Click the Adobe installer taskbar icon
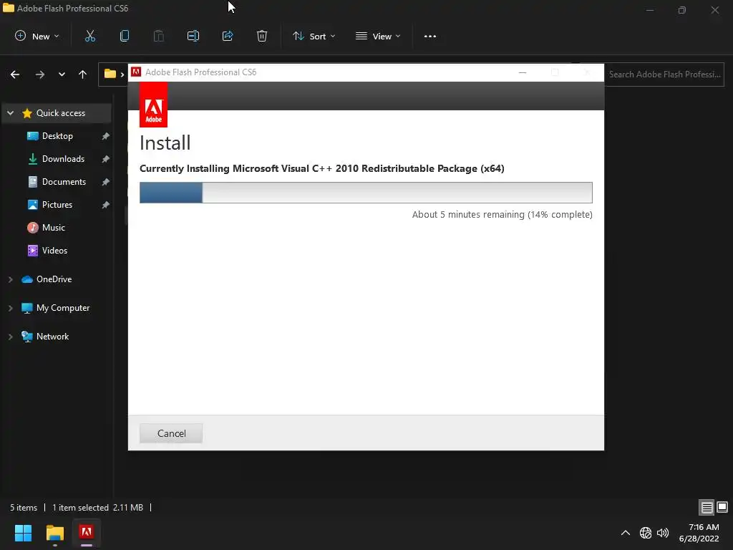 click(x=87, y=533)
